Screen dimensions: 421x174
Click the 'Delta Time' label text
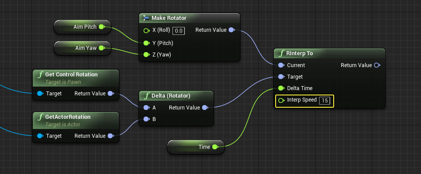coord(300,88)
